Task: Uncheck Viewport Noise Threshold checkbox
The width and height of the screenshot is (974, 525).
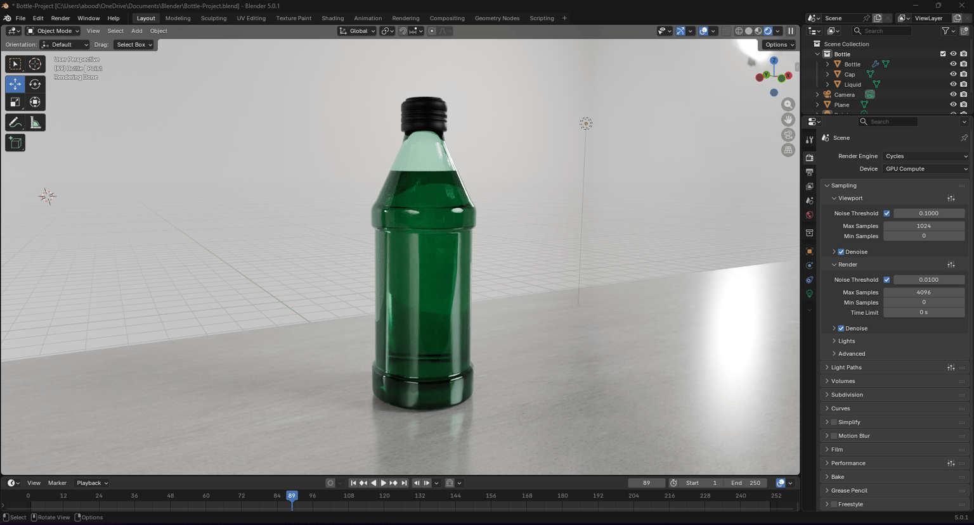Action: coord(886,213)
